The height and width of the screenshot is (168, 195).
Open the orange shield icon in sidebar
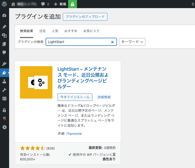click(x=4, y=119)
